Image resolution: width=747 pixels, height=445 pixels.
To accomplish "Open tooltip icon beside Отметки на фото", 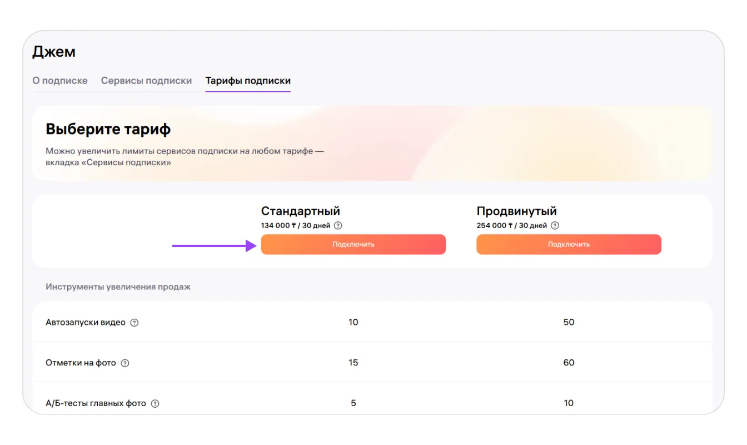I will [x=125, y=363].
